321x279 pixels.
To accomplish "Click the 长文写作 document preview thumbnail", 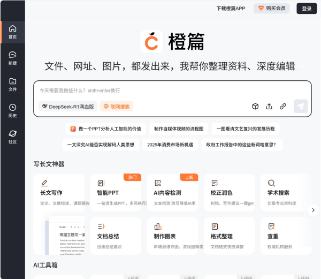I will tap(65, 235).
